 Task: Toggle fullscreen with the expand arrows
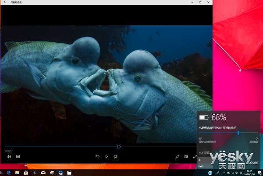[x=195, y=156]
